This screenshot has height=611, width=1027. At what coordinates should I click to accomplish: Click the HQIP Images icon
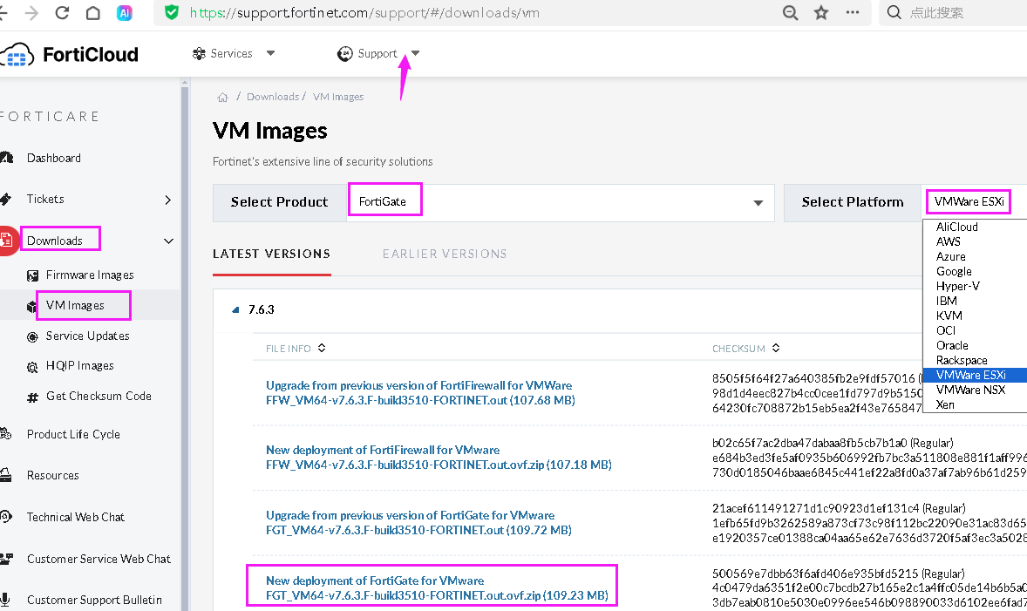(x=33, y=367)
